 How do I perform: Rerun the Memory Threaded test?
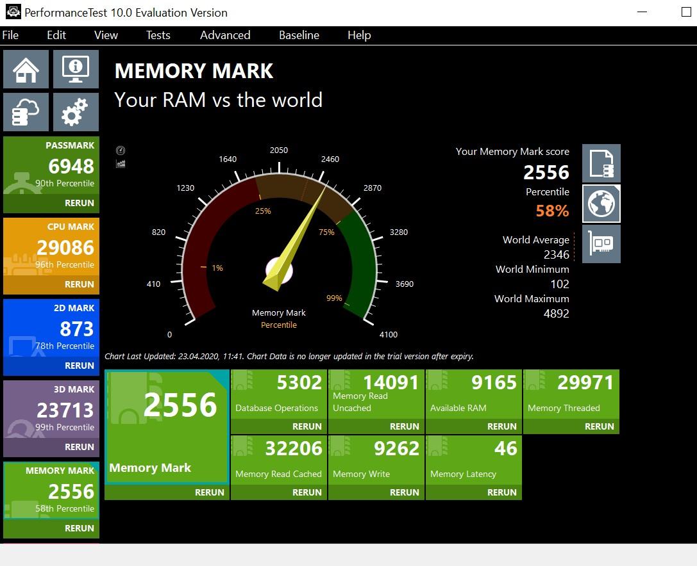tap(599, 426)
